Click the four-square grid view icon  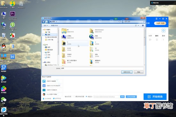(164, 30)
